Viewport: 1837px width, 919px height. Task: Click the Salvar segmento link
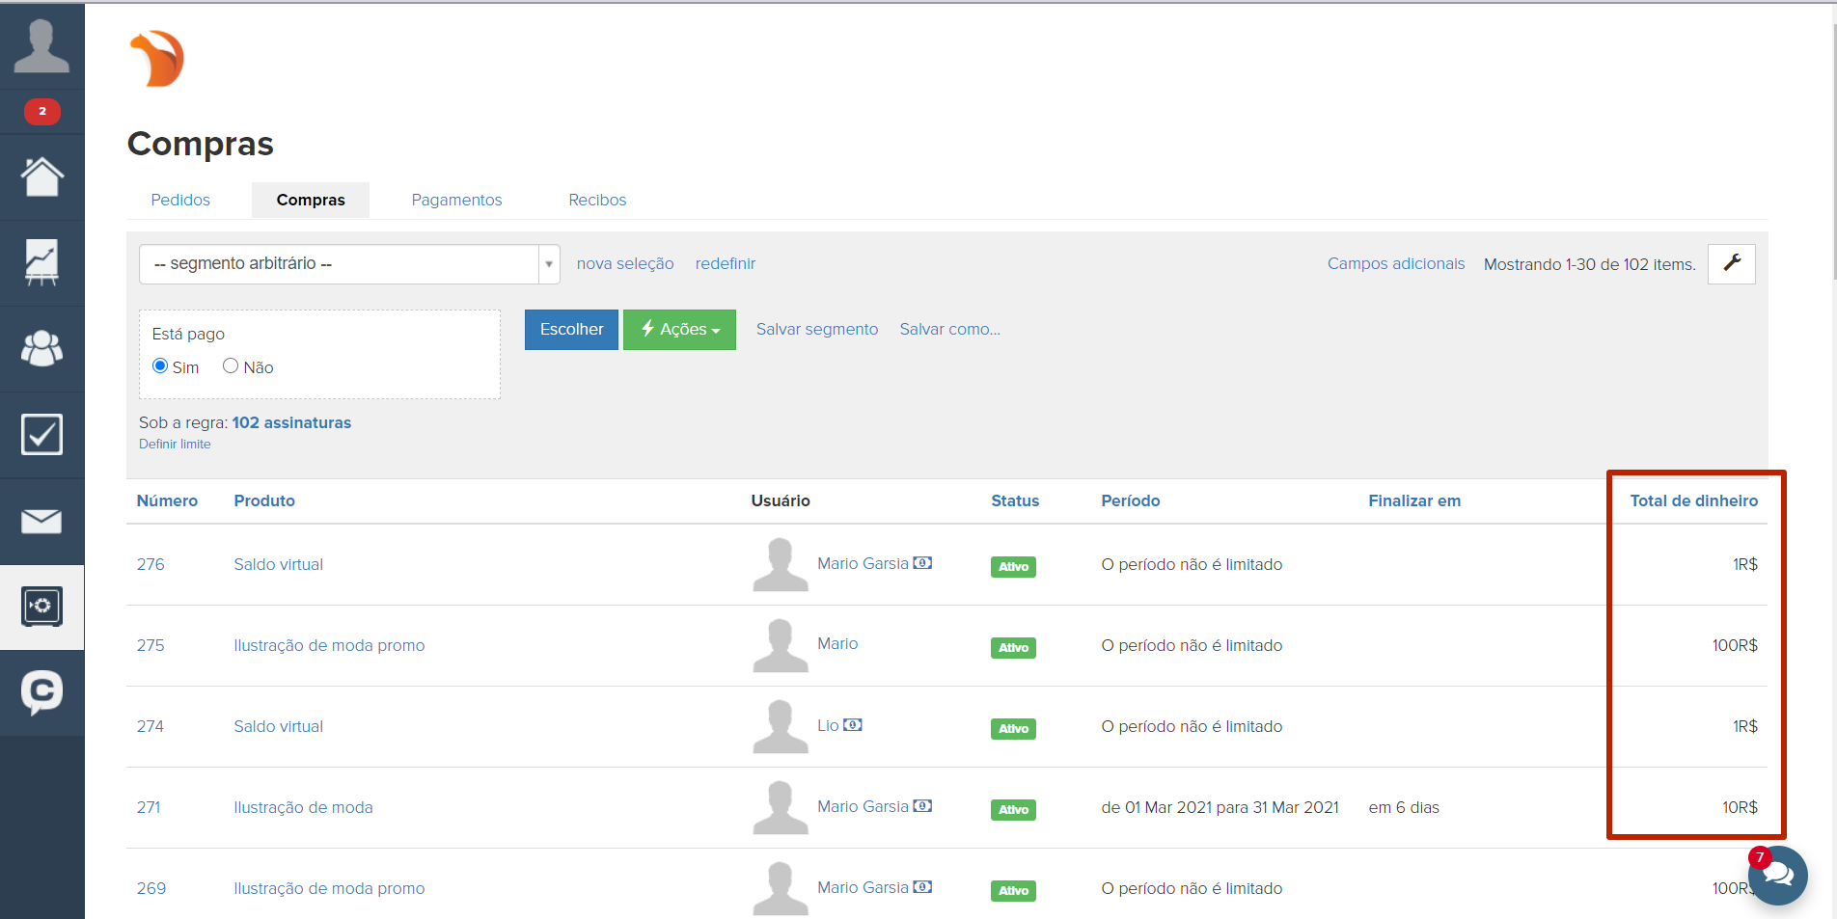click(x=816, y=330)
